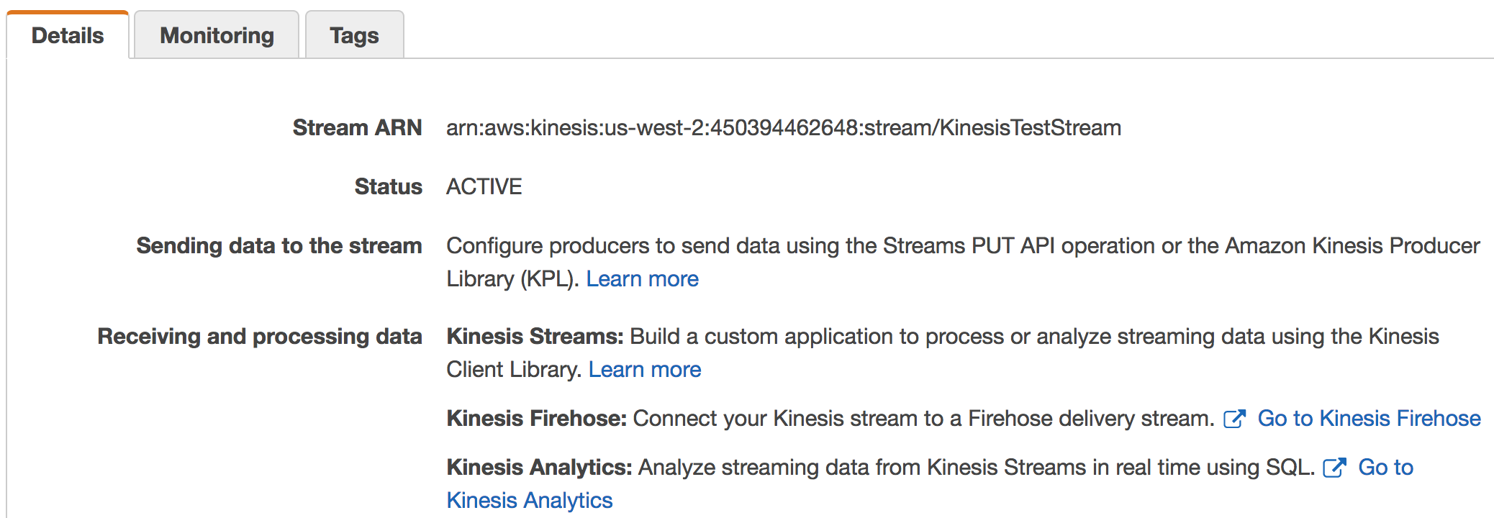Click the bold Kinesis Firehose heading

537,418
